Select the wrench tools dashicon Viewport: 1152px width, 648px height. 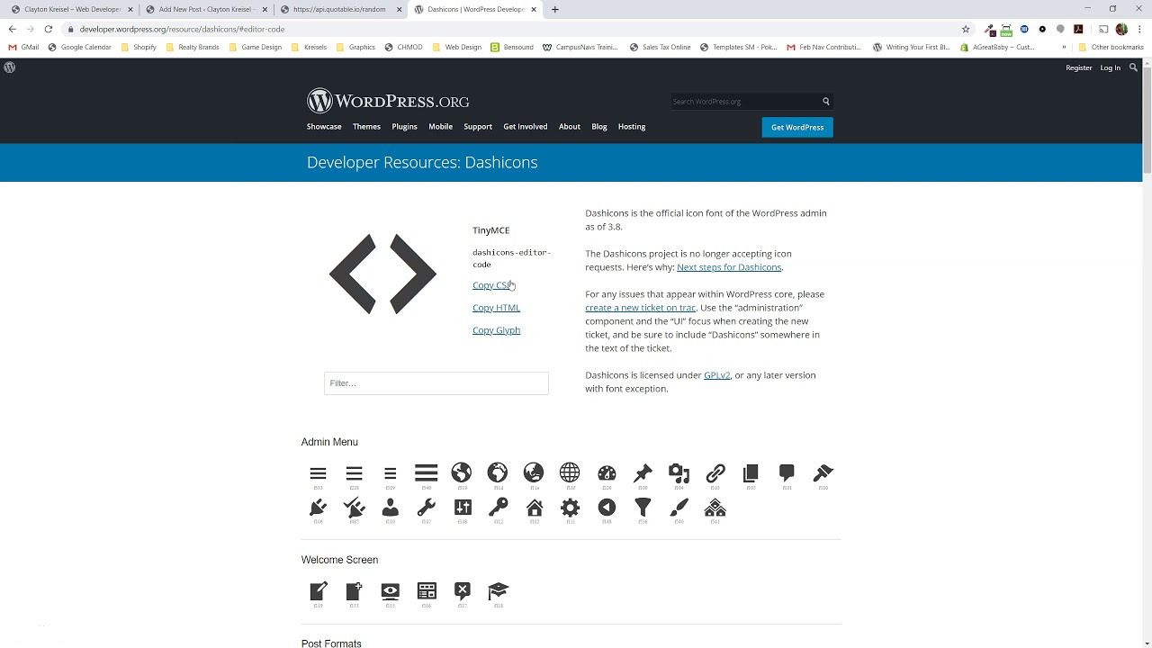click(427, 508)
